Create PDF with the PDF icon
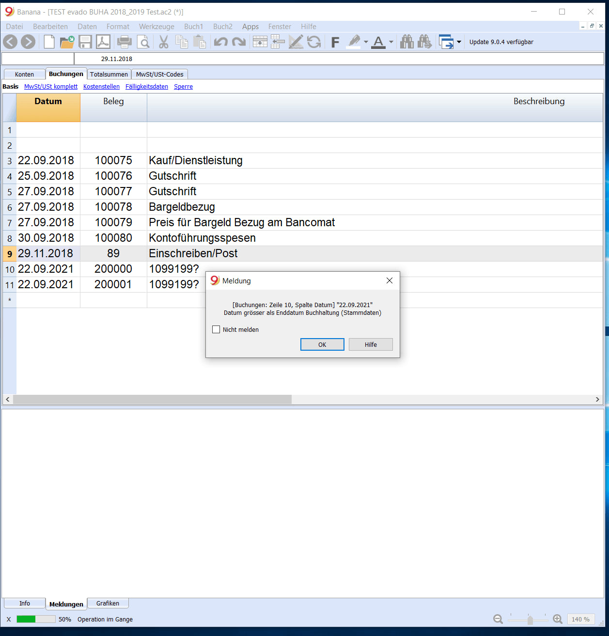 [103, 42]
